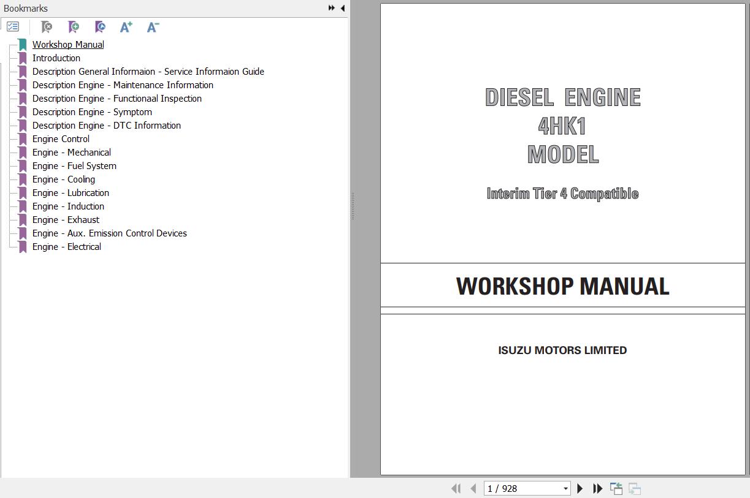
Task: Open the Engine - Exhaust bookmark
Action: point(66,220)
